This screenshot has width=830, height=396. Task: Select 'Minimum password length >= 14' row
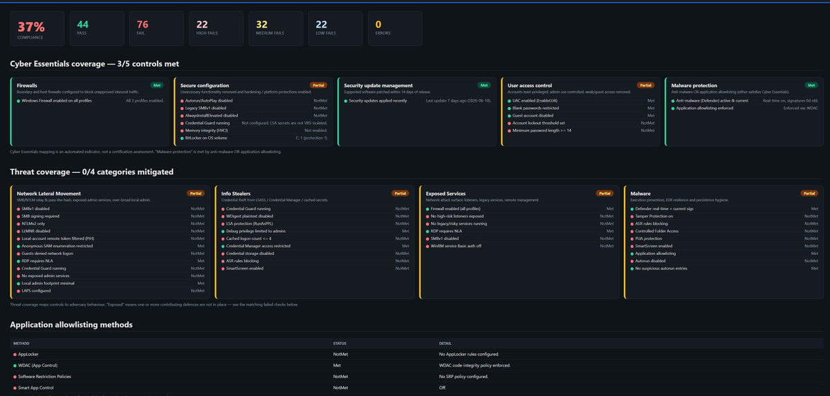click(x=581, y=130)
